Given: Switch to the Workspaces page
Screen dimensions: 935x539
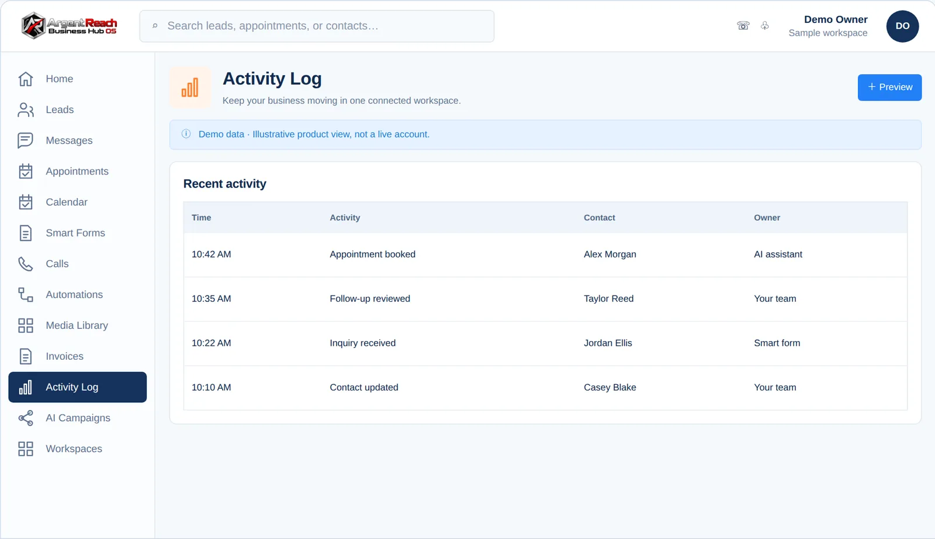Looking at the screenshot, I should pos(78,449).
